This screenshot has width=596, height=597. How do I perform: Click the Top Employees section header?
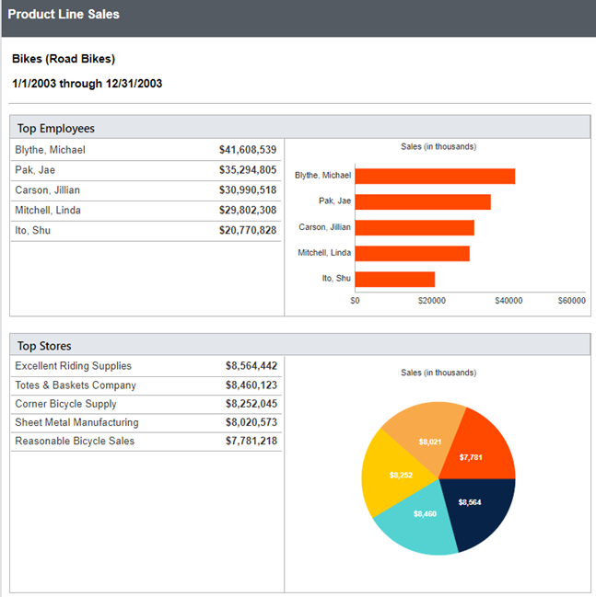pos(56,129)
